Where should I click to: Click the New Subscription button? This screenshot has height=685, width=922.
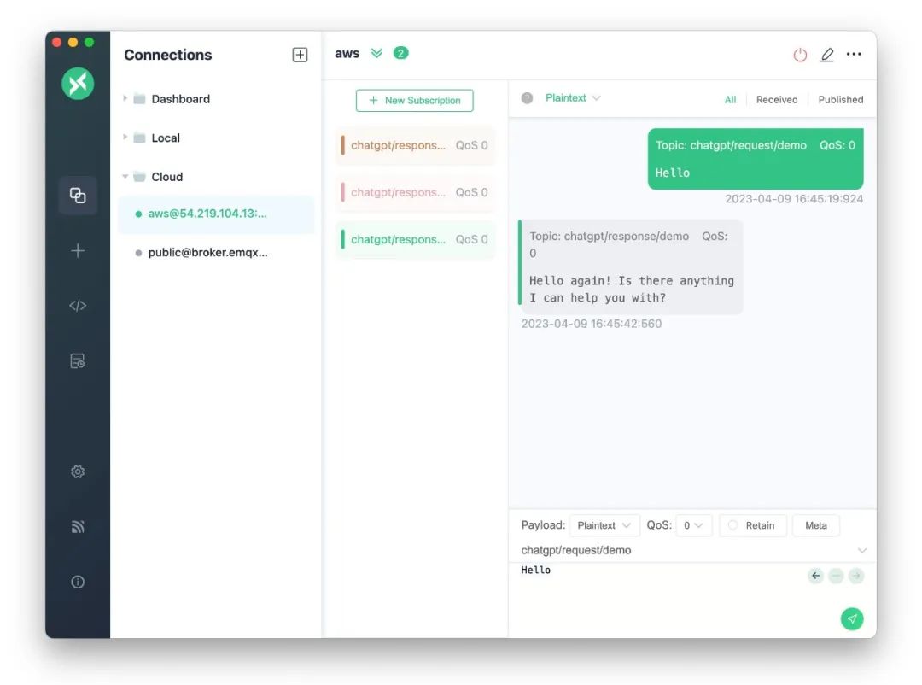(415, 101)
